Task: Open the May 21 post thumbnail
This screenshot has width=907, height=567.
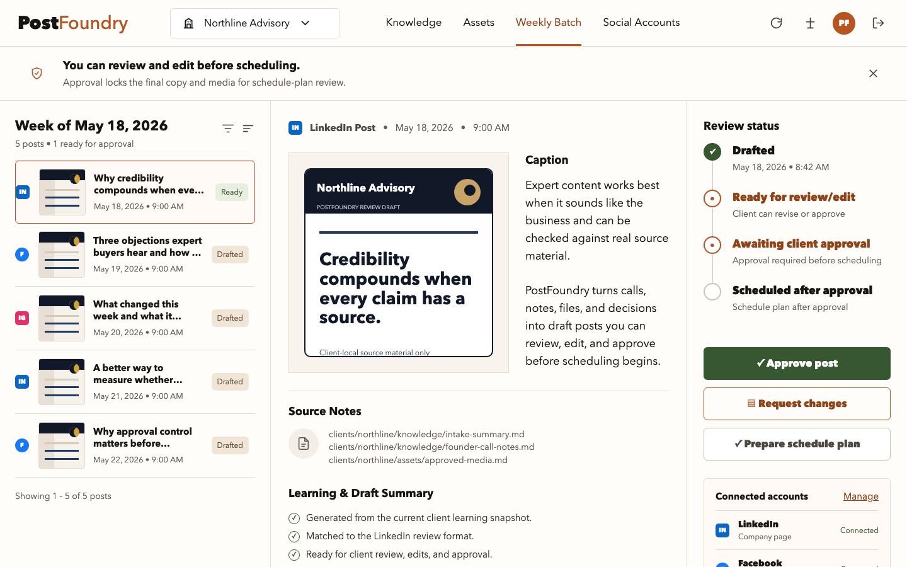Action: click(62, 382)
